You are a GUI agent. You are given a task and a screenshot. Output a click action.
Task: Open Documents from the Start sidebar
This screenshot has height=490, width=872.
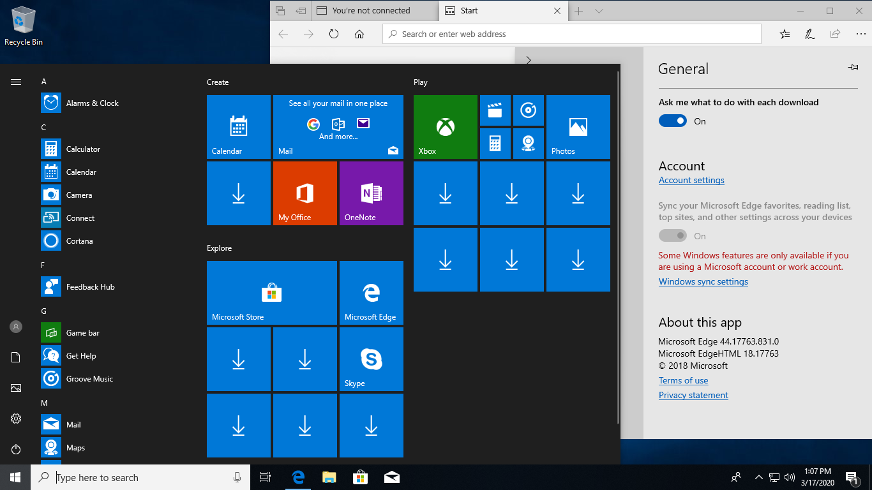pos(16,357)
